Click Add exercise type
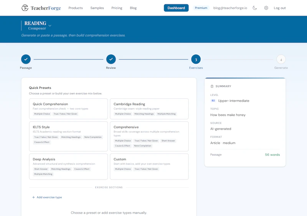The height and width of the screenshot is (216, 307). tap(47, 197)
